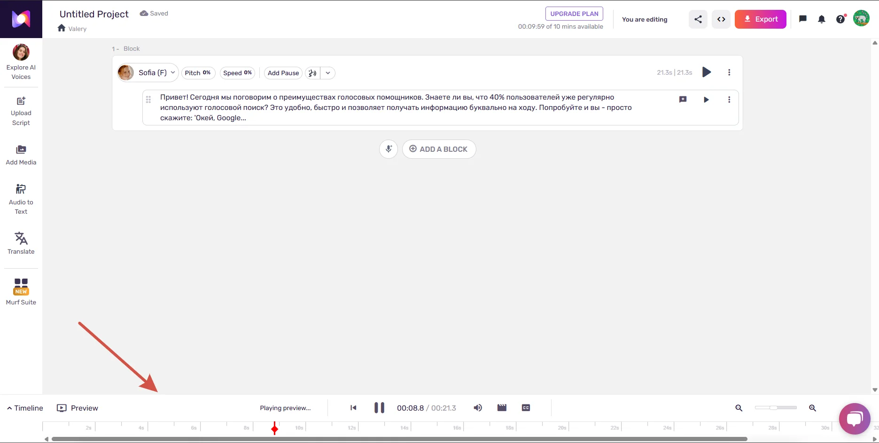Switch to the Preview tab
This screenshot has height=443, width=879.
pyautogui.click(x=78, y=408)
